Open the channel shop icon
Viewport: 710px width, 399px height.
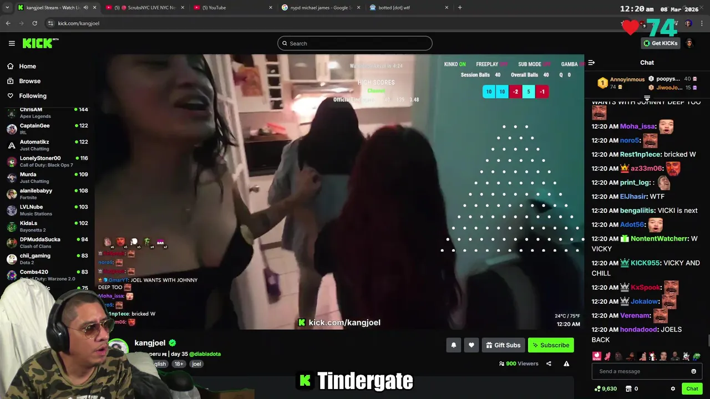click(x=628, y=389)
